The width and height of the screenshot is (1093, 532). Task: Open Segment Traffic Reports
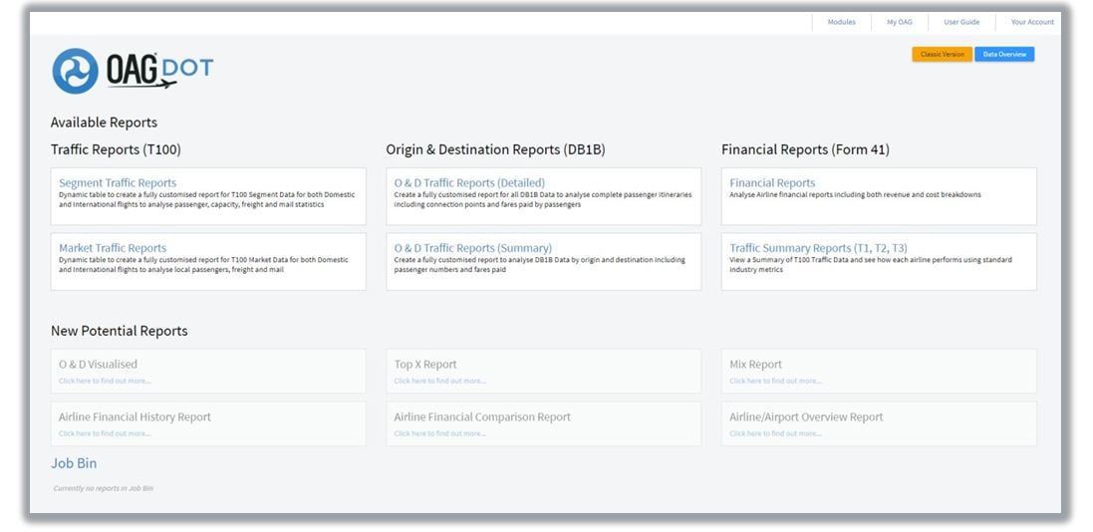point(118,183)
